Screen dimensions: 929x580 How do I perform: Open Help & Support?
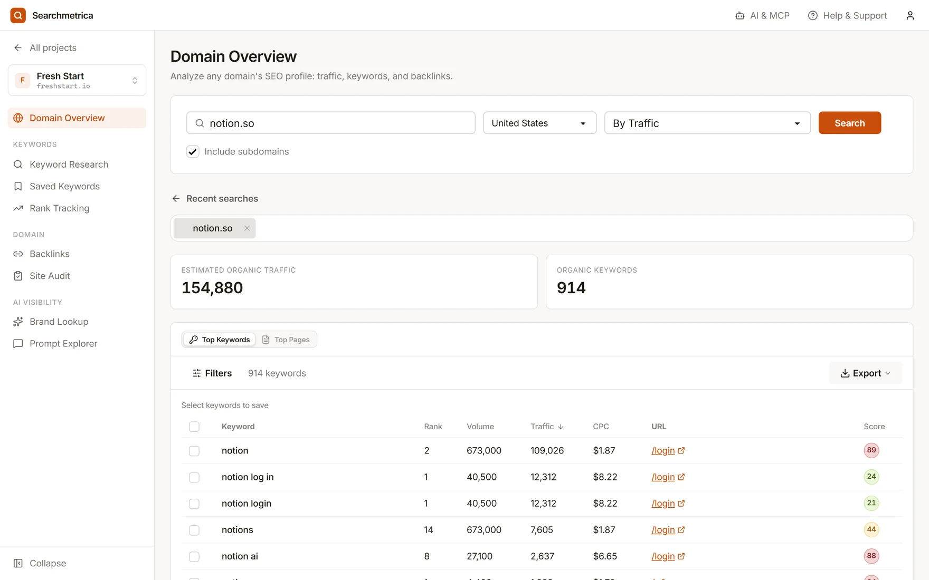coord(847,15)
